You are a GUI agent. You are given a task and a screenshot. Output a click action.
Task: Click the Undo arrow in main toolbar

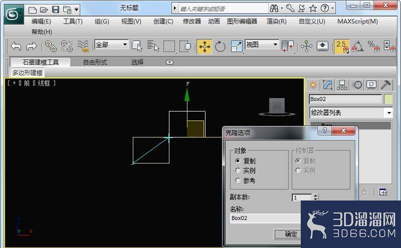(16, 46)
